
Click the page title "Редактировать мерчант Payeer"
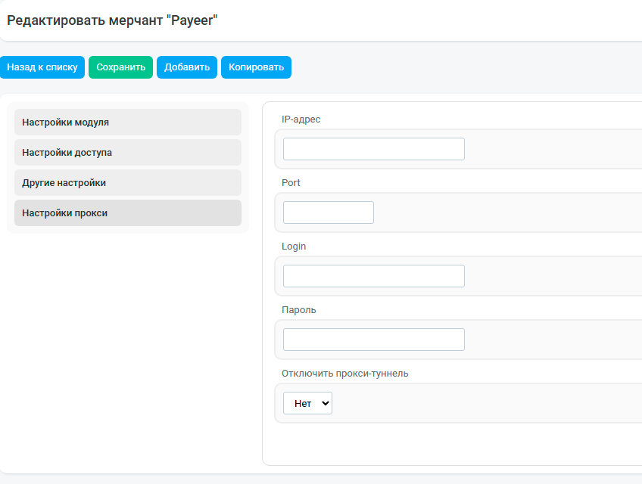(x=112, y=20)
